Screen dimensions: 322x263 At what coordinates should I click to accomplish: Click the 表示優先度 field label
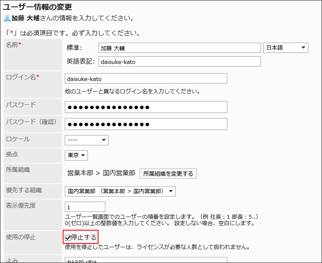click(x=21, y=205)
